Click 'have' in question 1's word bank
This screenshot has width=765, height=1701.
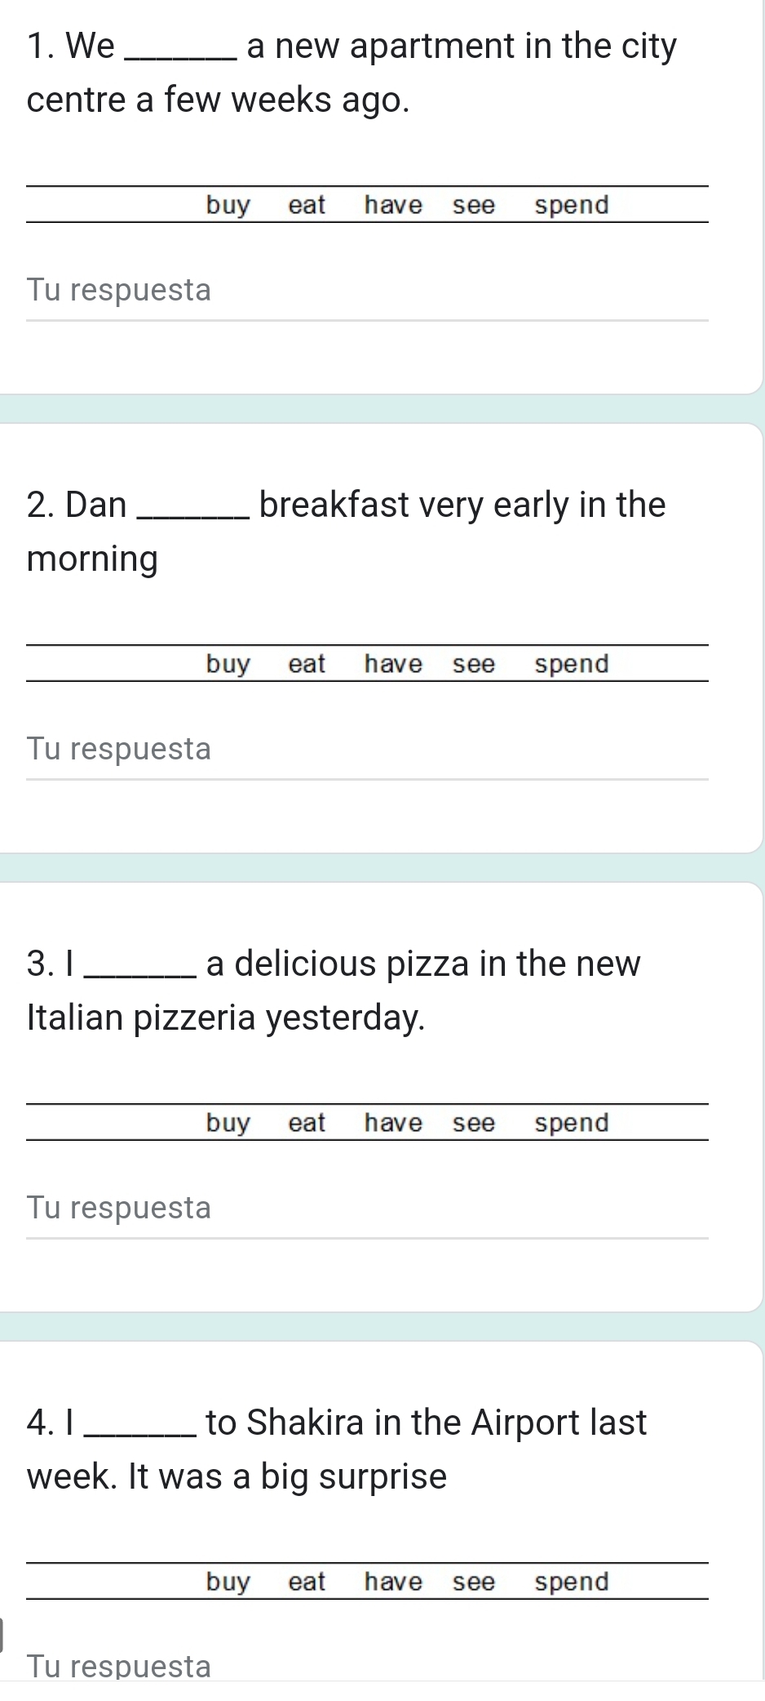[393, 205]
